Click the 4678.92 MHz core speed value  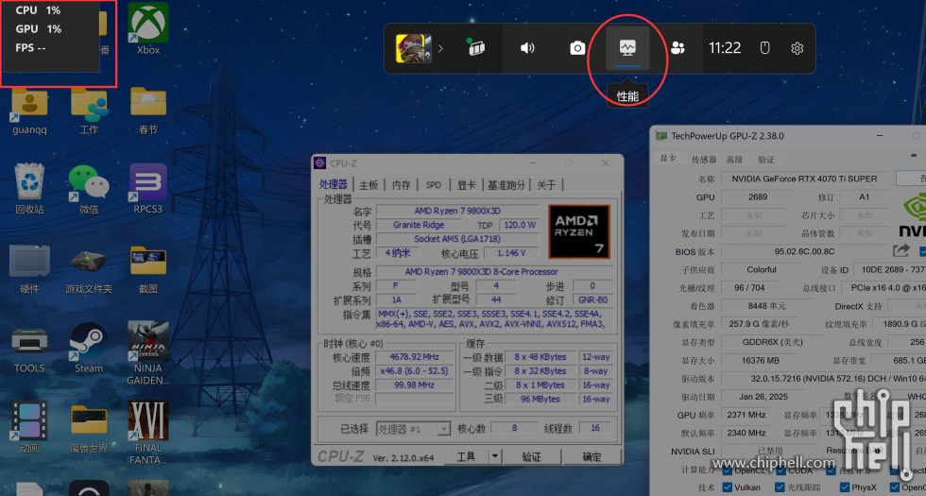[414, 357]
